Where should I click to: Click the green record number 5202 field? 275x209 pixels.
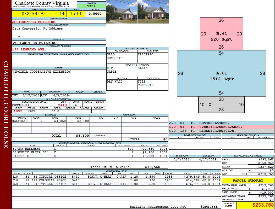coord(91,6)
